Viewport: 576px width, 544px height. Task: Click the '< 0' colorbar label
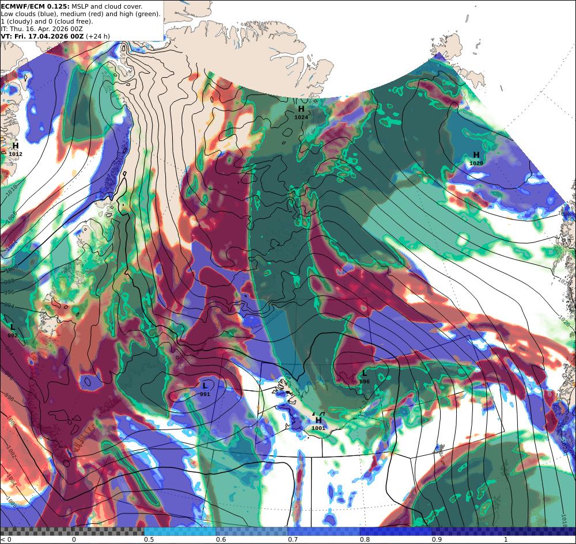(x=6, y=539)
